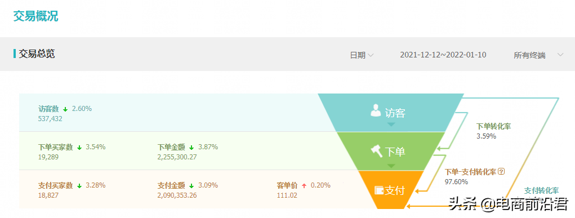
Task: Click the gavel icon beside 下单
Action: tap(376, 151)
